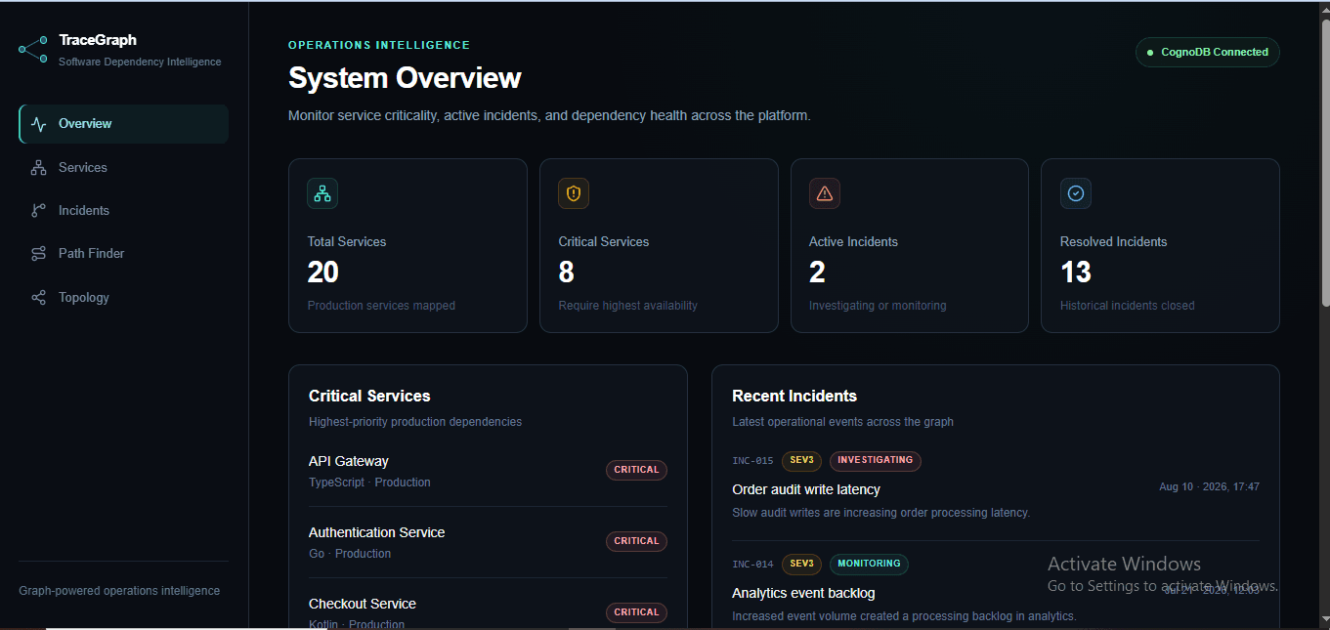The width and height of the screenshot is (1330, 630).
Task: Open incident Order audit write latency
Action: pyautogui.click(x=806, y=489)
